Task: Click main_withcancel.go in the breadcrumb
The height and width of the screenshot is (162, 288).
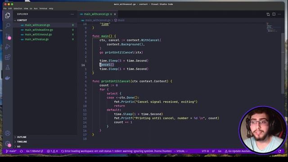Action: click(x=98, y=20)
